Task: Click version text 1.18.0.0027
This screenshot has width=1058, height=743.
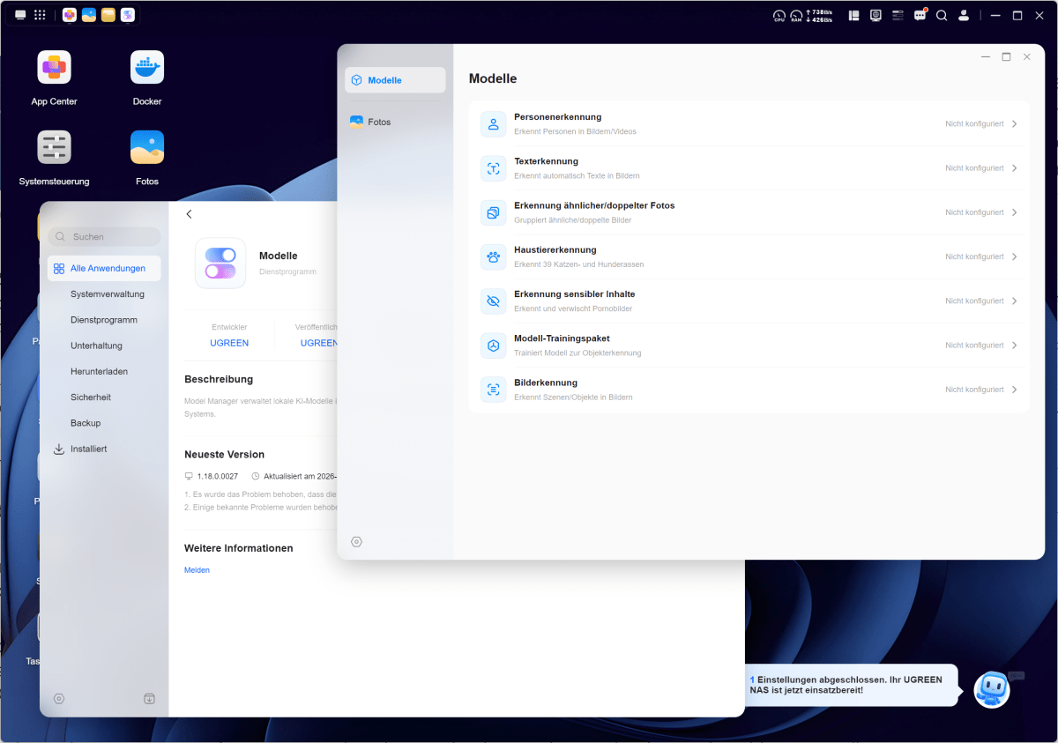Action: [218, 476]
